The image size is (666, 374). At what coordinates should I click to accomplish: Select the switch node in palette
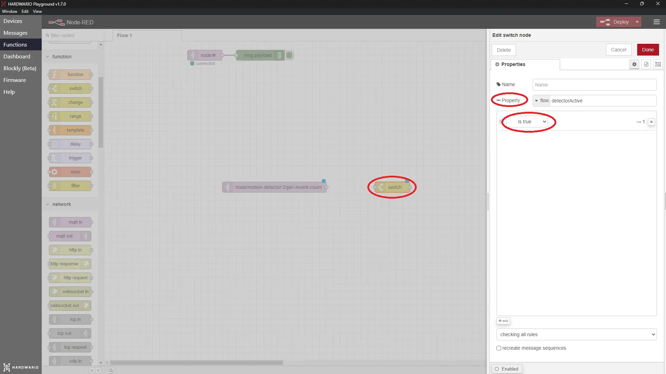pyautogui.click(x=70, y=89)
